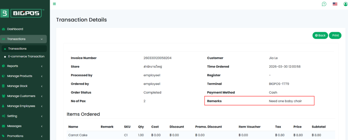Viewport: 348px width, 140px height.
Task: Collapse the Transactions menu chevron
Action: tap(41, 39)
